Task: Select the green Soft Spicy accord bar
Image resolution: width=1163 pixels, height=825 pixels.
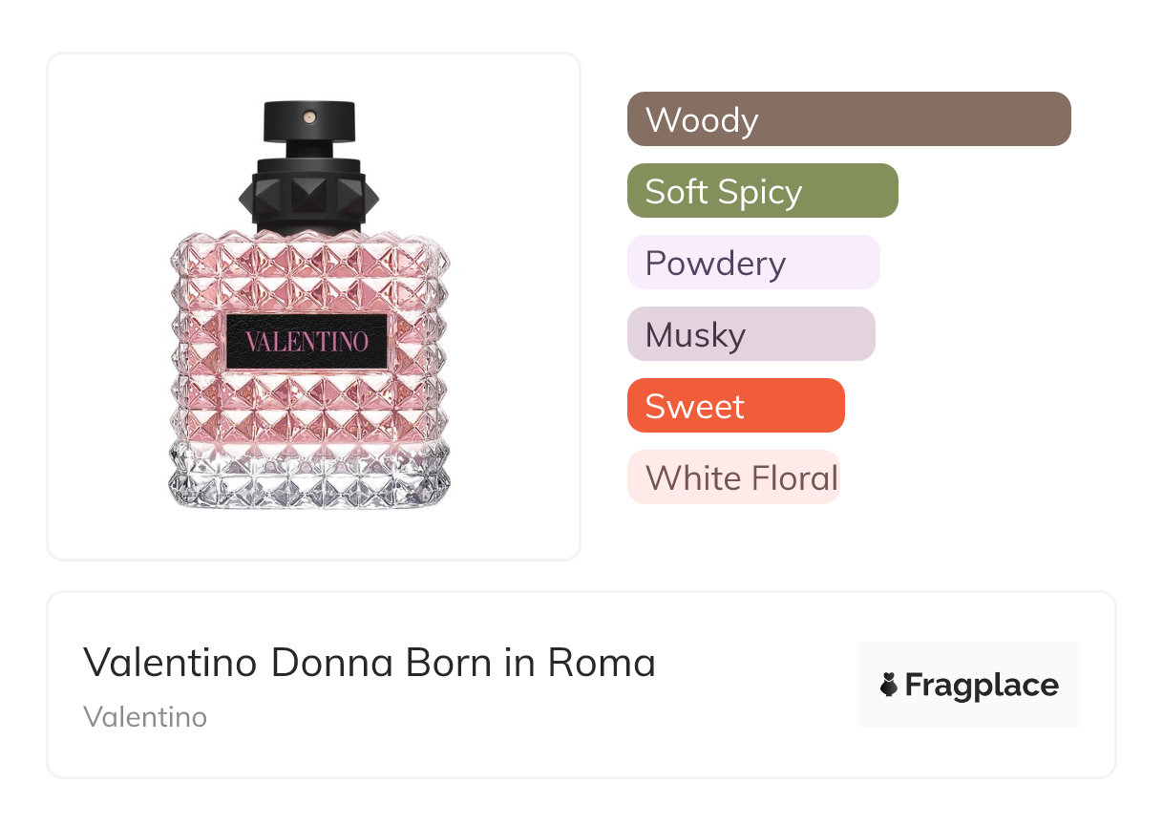Action: 762,191
